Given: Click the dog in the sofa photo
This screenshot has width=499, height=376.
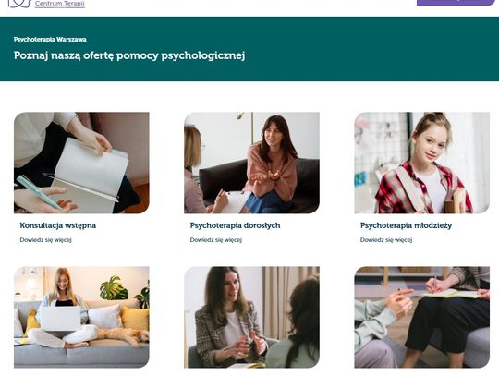Looking at the screenshot, I should tap(124, 335).
